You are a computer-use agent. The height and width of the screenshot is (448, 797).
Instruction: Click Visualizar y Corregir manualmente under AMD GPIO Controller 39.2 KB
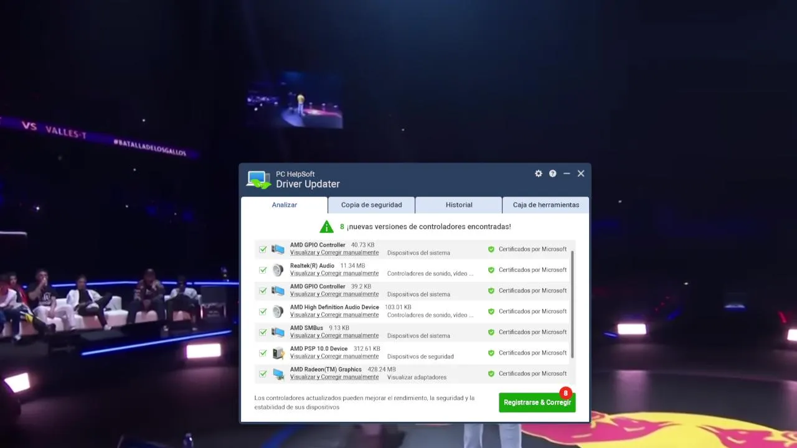[334, 294]
